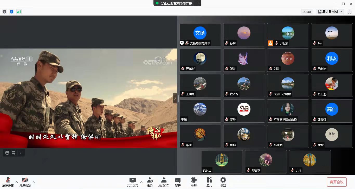
Task: Open the 成员(23) member list
Action: point(163,181)
